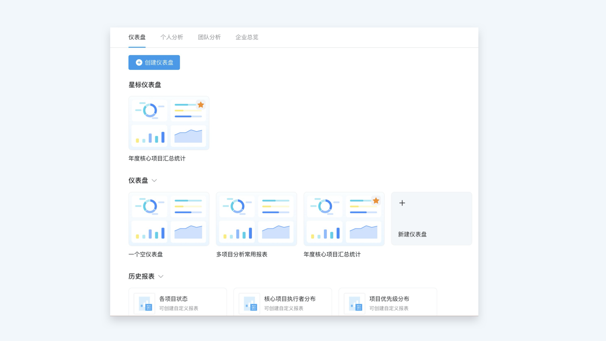Open the 团队分析 tab
This screenshot has height=341, width=606.
(x=209, y=37)
